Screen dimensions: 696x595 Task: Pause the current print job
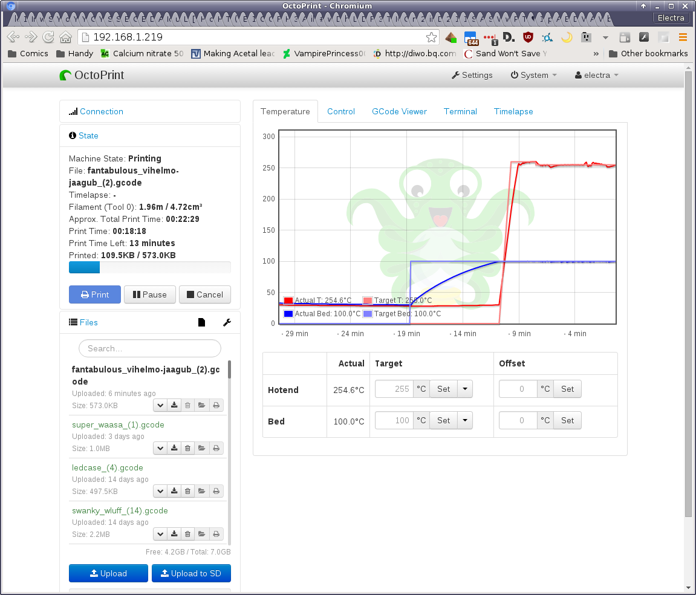(x=149, y=295)
